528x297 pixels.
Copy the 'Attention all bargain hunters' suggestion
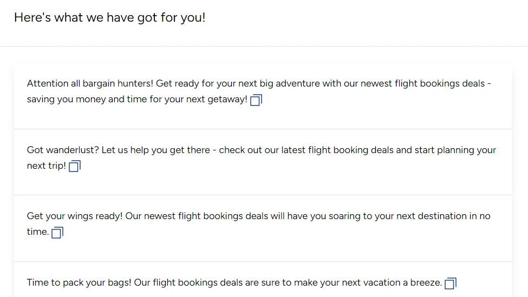256,100
